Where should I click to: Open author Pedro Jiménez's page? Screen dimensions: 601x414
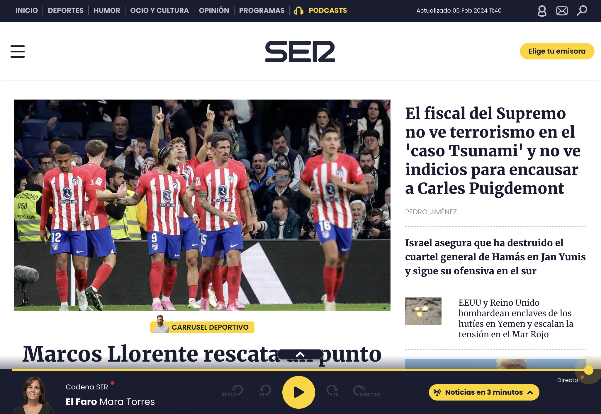tap(431, 212)
